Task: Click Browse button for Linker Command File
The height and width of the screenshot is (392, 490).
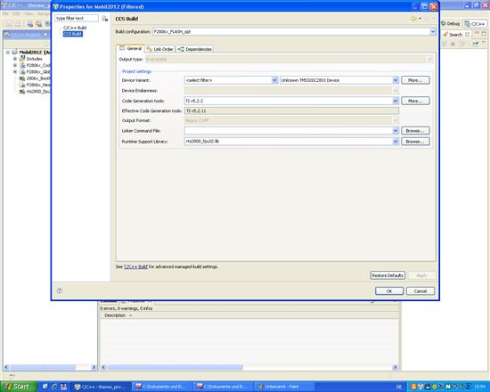Action: (415, 131)
